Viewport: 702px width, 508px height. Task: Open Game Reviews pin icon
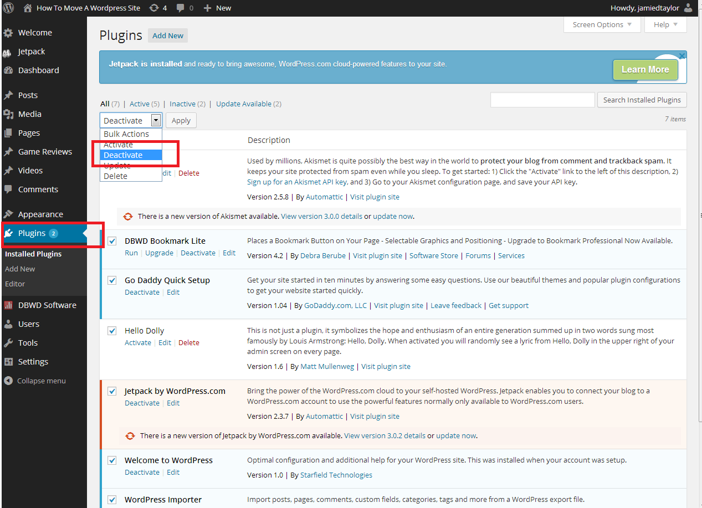click(8, 152)
